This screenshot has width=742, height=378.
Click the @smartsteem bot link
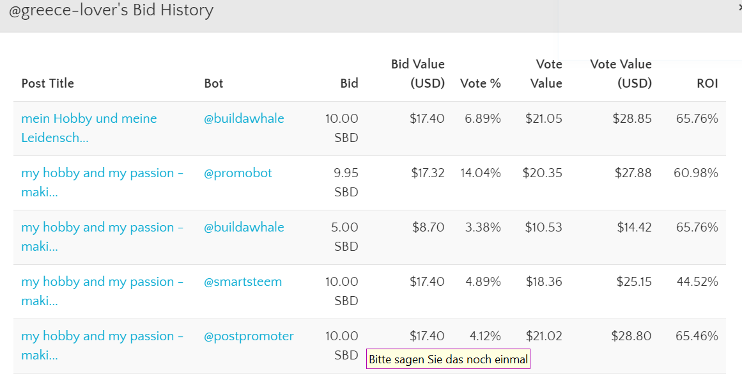tap(243, 282)
